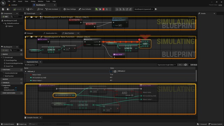Open the Tools menu
Viewport: 224px width, 126px height.
pos(48,1)
